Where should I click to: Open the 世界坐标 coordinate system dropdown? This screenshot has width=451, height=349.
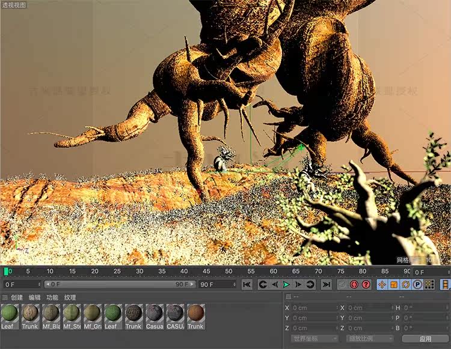pos(315,339)
